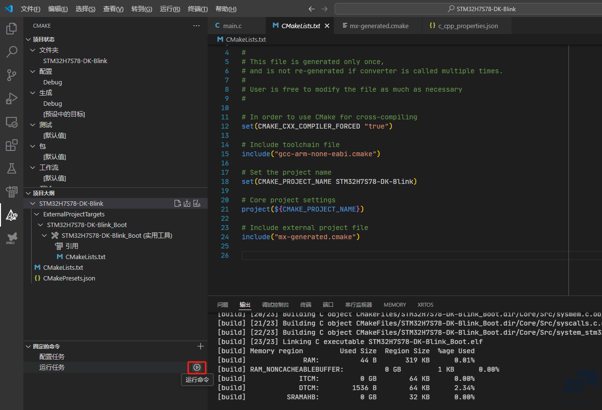Image resolution: width=602 pixels, height=410 pixels.
Task: Switch to the 串行监视器 panel tab
Action: [x=358, y=305]
